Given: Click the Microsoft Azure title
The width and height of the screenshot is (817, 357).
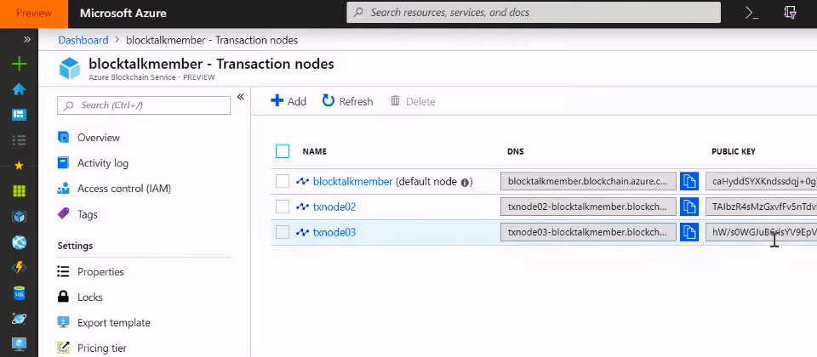Looking at the screenshot, I should coord(123,14).
